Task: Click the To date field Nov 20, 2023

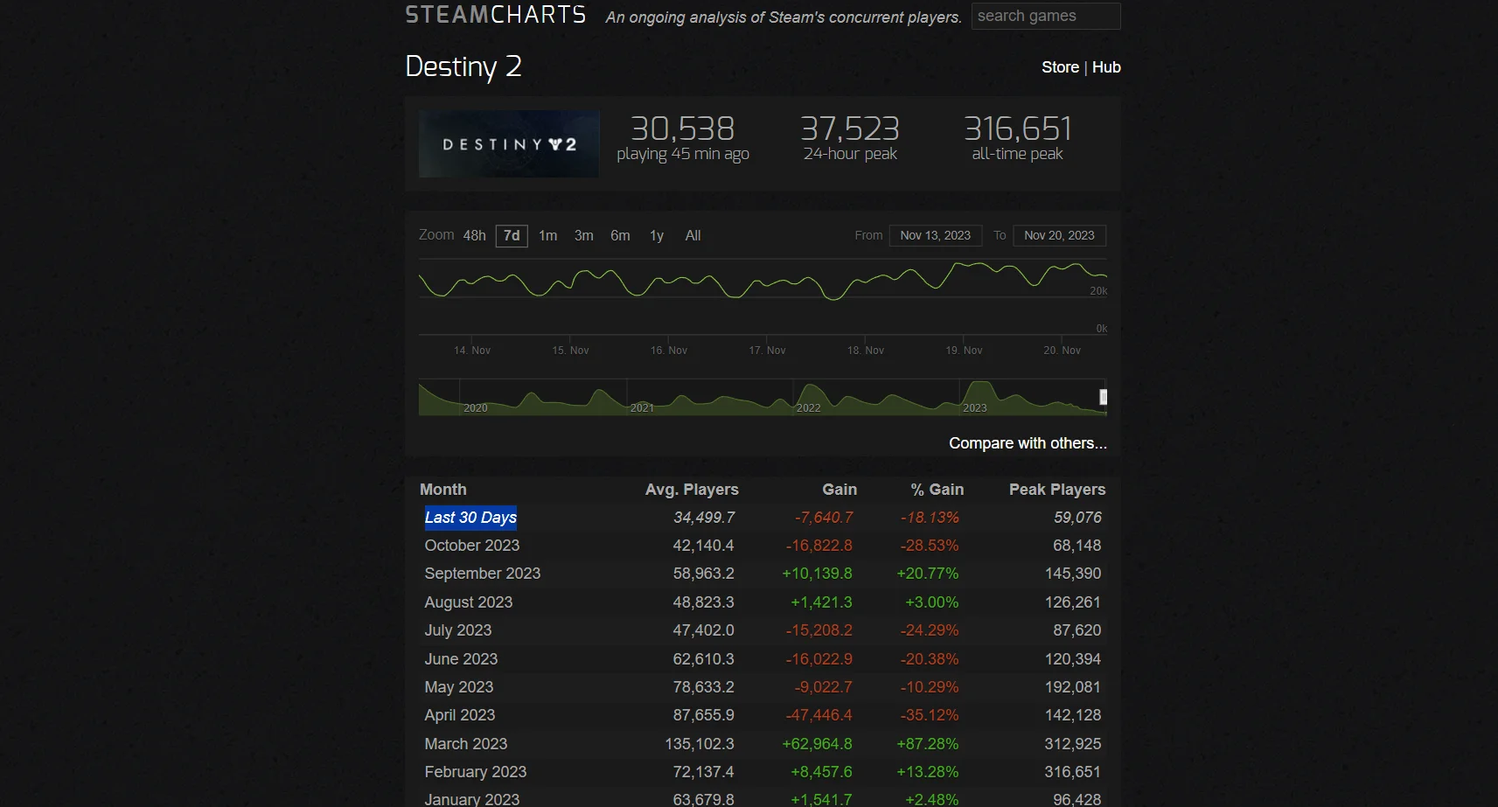Action: pos(1059,236)
